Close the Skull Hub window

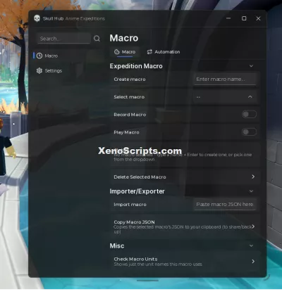[258, 18]
